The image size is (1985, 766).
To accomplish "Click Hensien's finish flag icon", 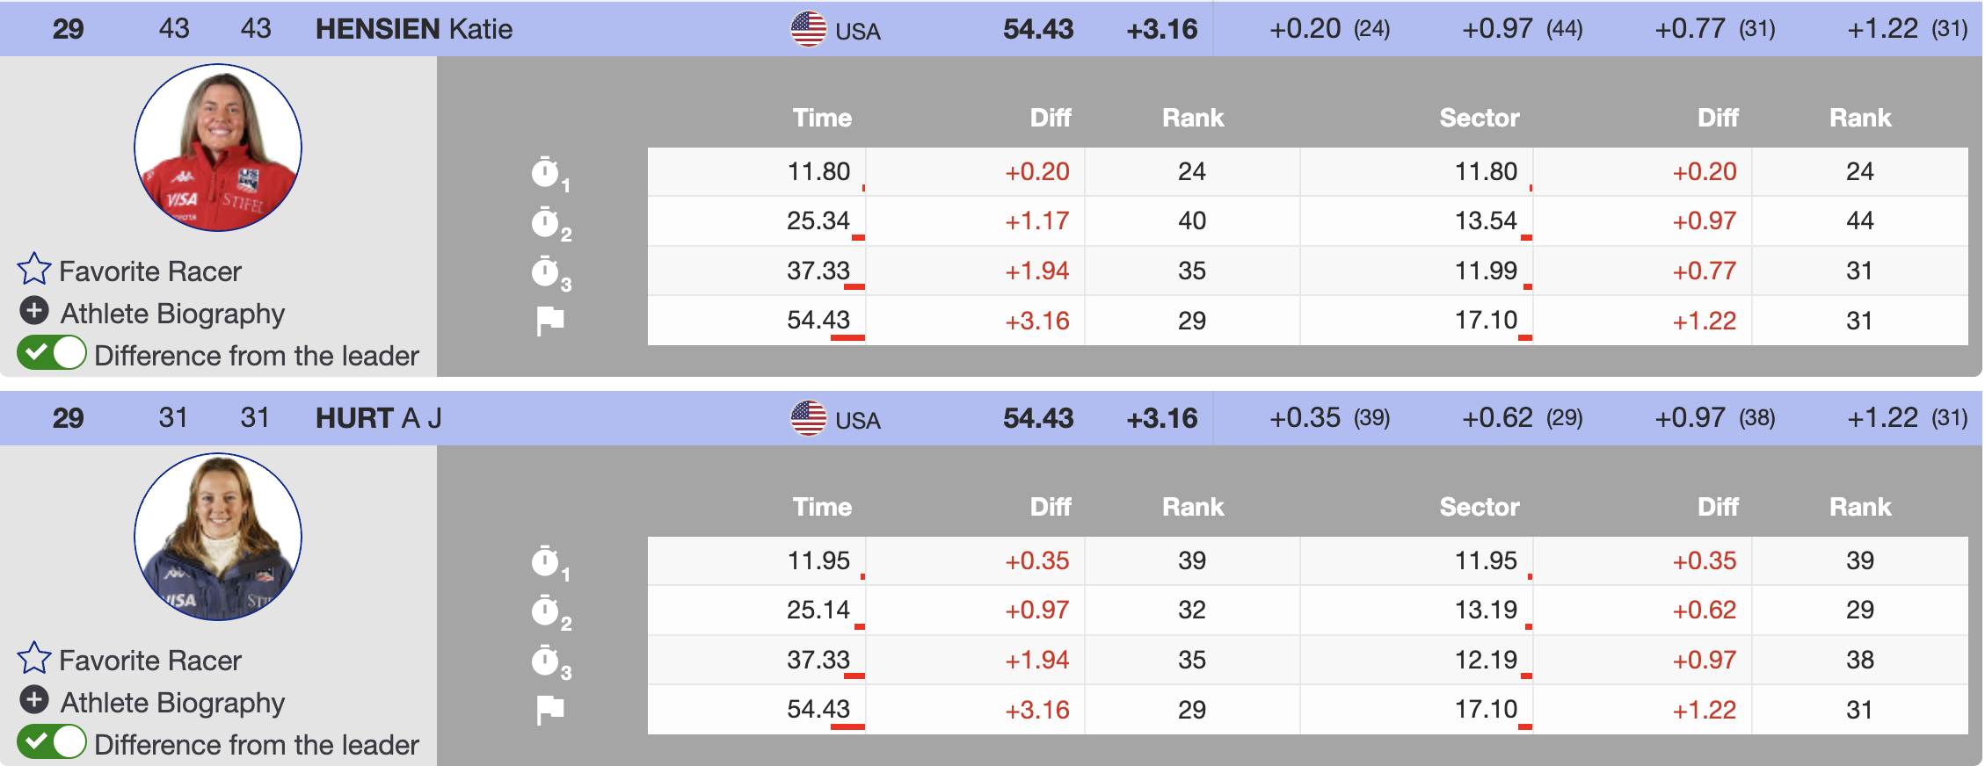I will [x=550, y=321].
